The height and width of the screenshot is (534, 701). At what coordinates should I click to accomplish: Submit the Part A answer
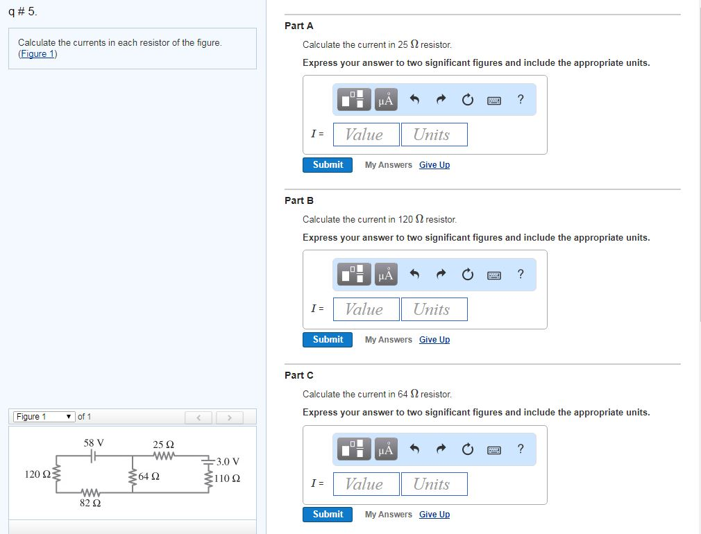(x=327, y=164)
